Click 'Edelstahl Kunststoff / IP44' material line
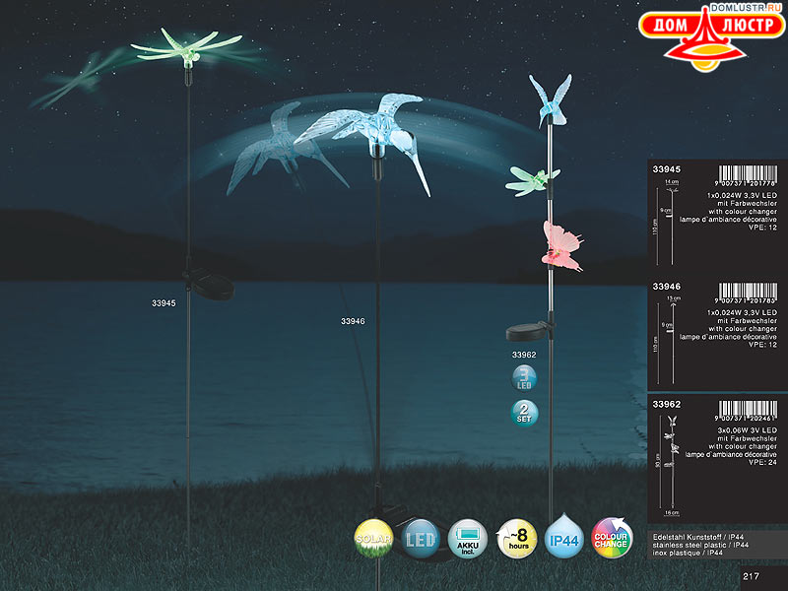 click(x=698, y=537)
